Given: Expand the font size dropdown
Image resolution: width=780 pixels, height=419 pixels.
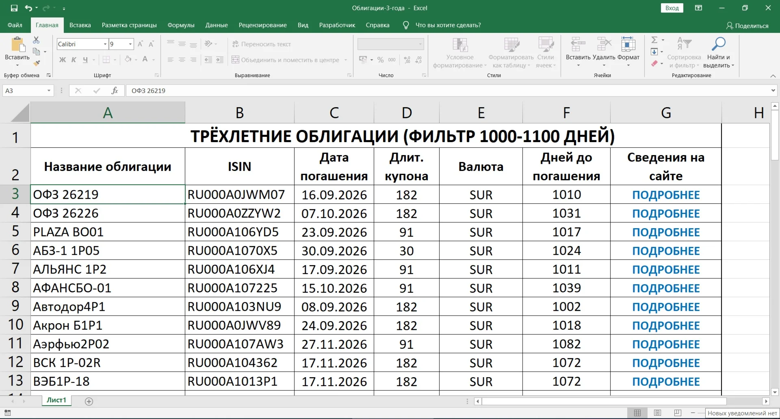Looking at the screenshot, I should (x=131, y=44).
